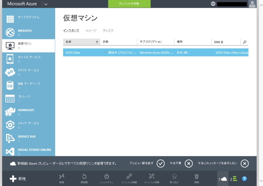
Task: Open the WEBSITES globe icon
Action: (x=10, y=32)
